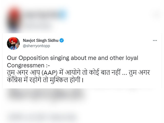Click the blurred blue badge in the top header
Viewport: 164px width, 123px height.
click(x=63, y=13)
